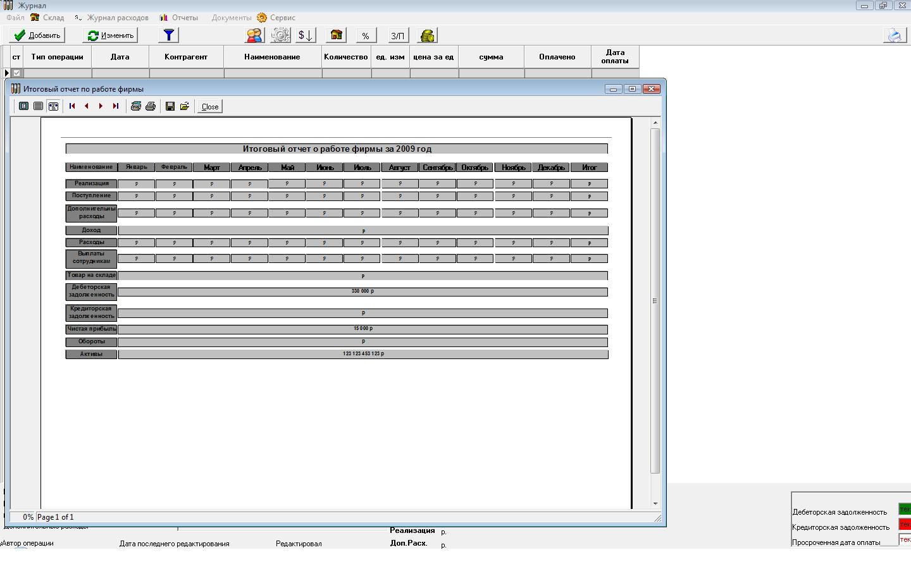911x569 pixels.
Task: Click the blue funnel filter icon
Action: tap(169, 35)
